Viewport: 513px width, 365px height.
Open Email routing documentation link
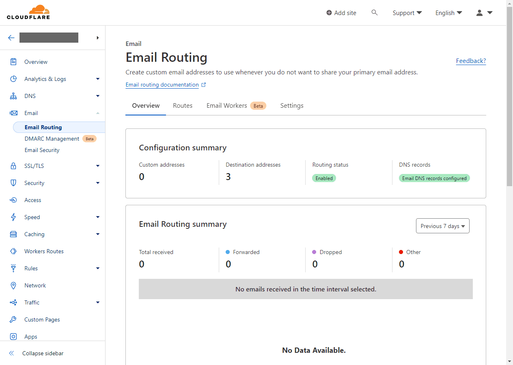tap(162, 85)
